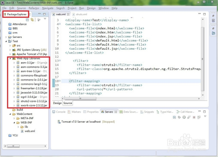
Task: Open the Run menu
Action: 82,8
